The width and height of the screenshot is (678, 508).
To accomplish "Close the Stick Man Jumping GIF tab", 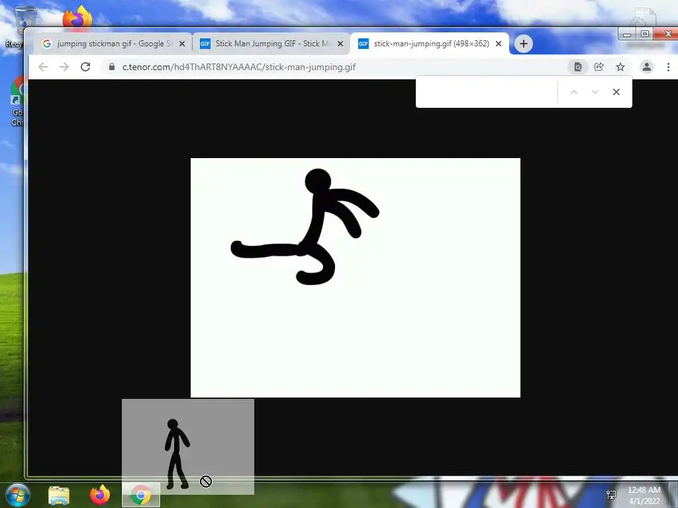I will tap(340, 44).
